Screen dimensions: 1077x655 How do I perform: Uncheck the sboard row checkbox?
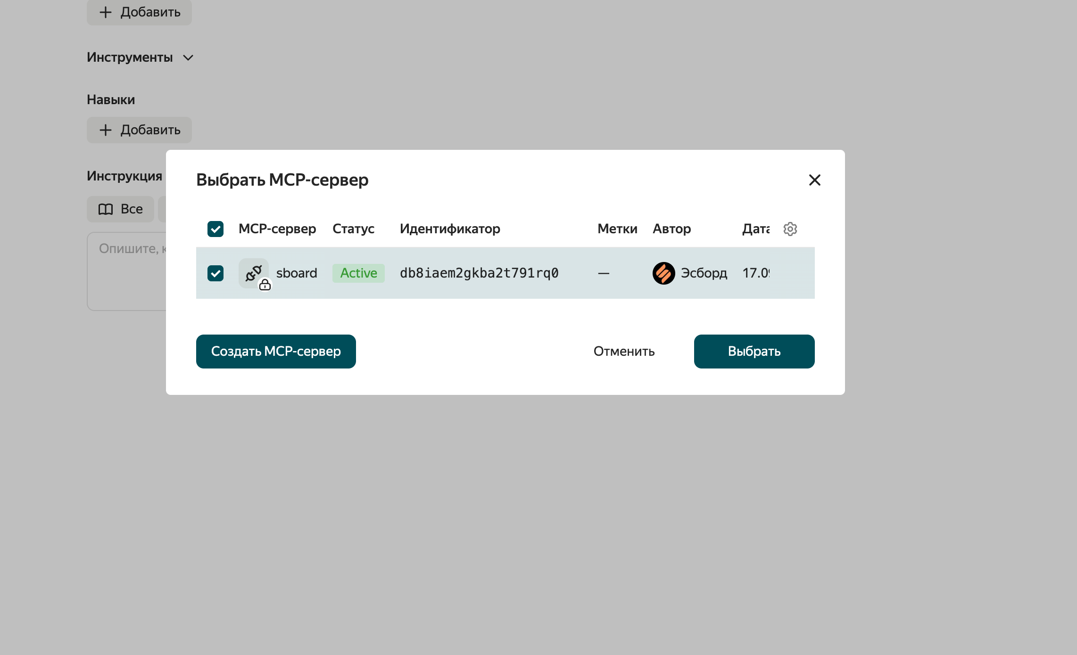coord(215,273)
